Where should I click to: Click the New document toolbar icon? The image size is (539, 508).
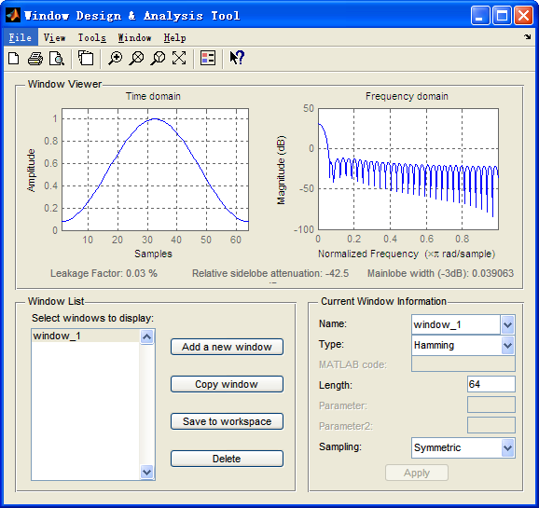click(x=14, y=59)
